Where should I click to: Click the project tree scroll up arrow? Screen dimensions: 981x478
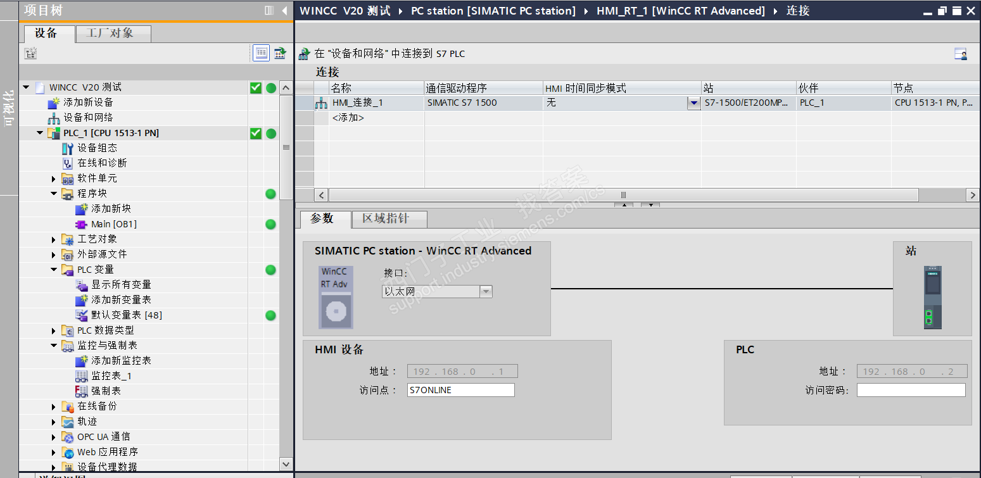pos(286,88)
